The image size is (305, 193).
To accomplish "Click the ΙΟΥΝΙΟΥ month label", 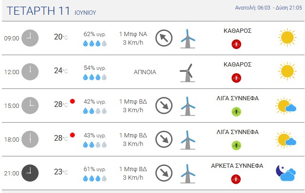I will [85, 13].
